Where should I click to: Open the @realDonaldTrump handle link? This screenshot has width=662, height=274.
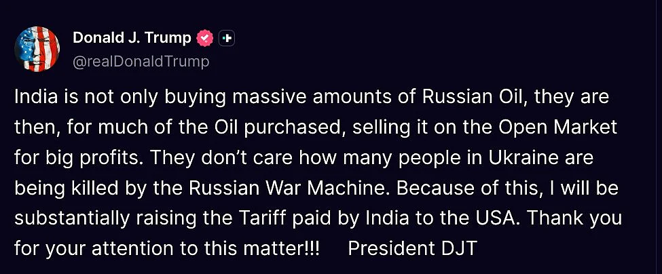coord(141,62)
